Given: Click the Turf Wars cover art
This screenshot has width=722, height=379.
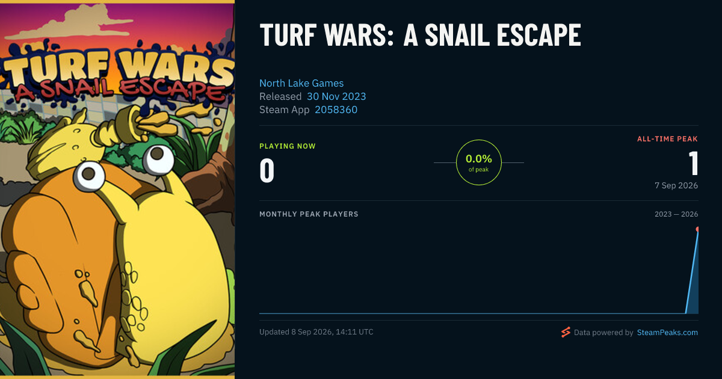Looking at the screenshot, I should [x=117, y=189].
